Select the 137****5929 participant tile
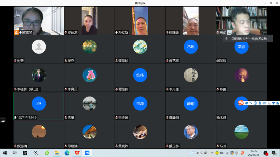The width and height of the screenshot is (280, 157). pyautogui.click(x=39, y=106)
